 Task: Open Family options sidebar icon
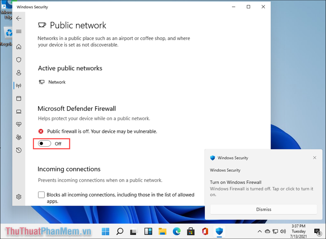coord(19,137)
